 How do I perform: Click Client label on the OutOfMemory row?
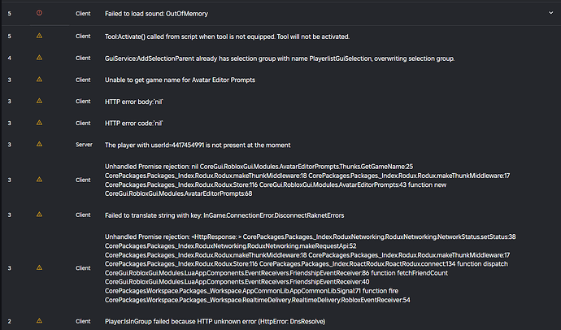[x=83, y=14]
